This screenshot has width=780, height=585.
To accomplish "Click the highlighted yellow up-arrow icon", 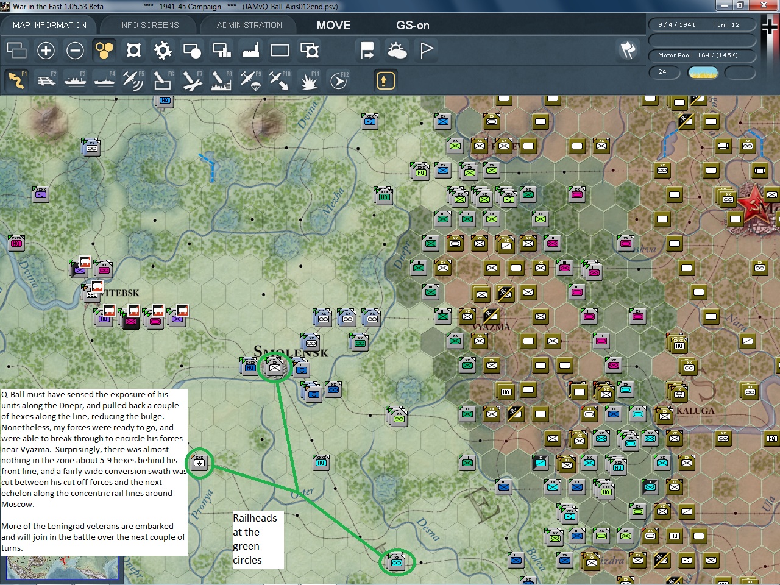I will [x=385, y=80].
